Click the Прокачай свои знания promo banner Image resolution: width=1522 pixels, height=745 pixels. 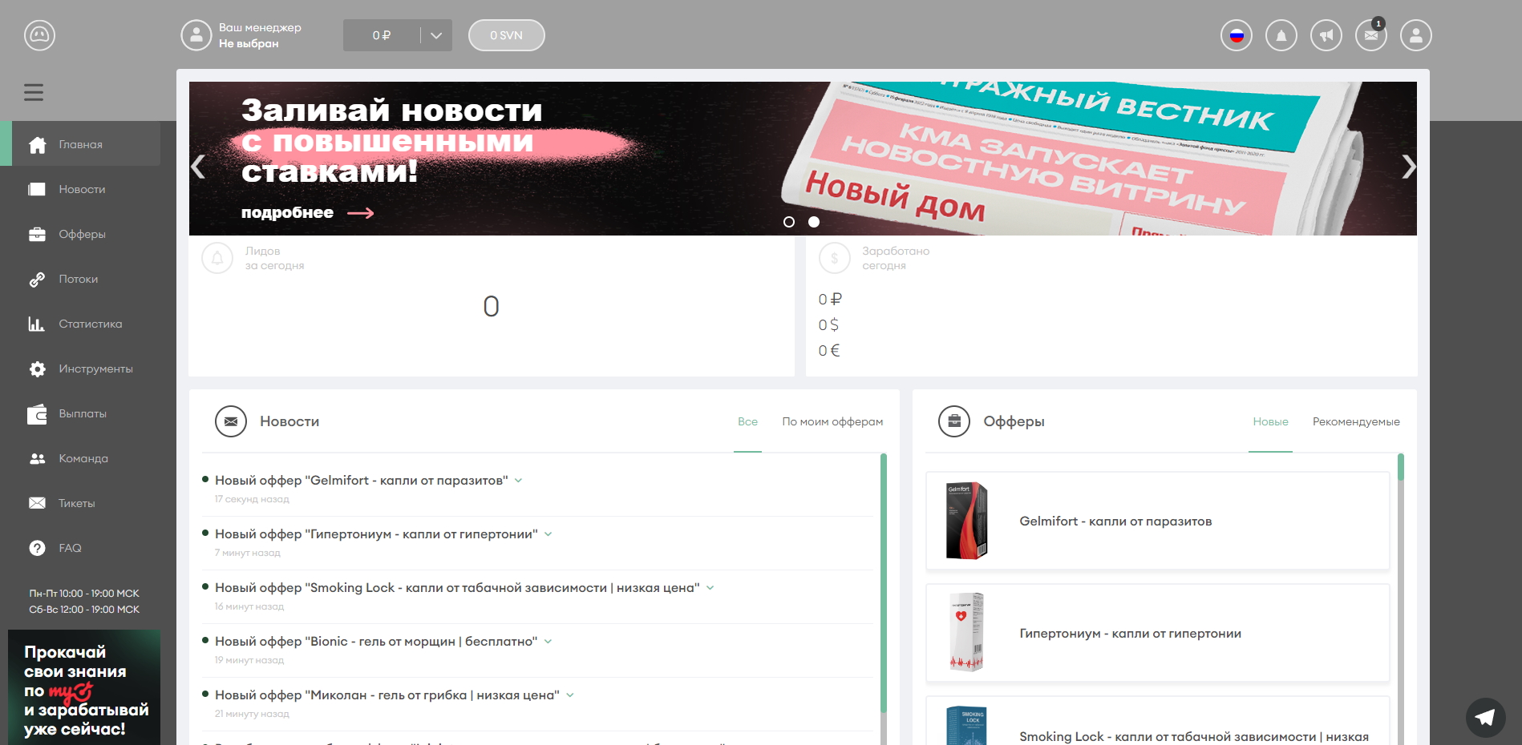tap(84, 687)
